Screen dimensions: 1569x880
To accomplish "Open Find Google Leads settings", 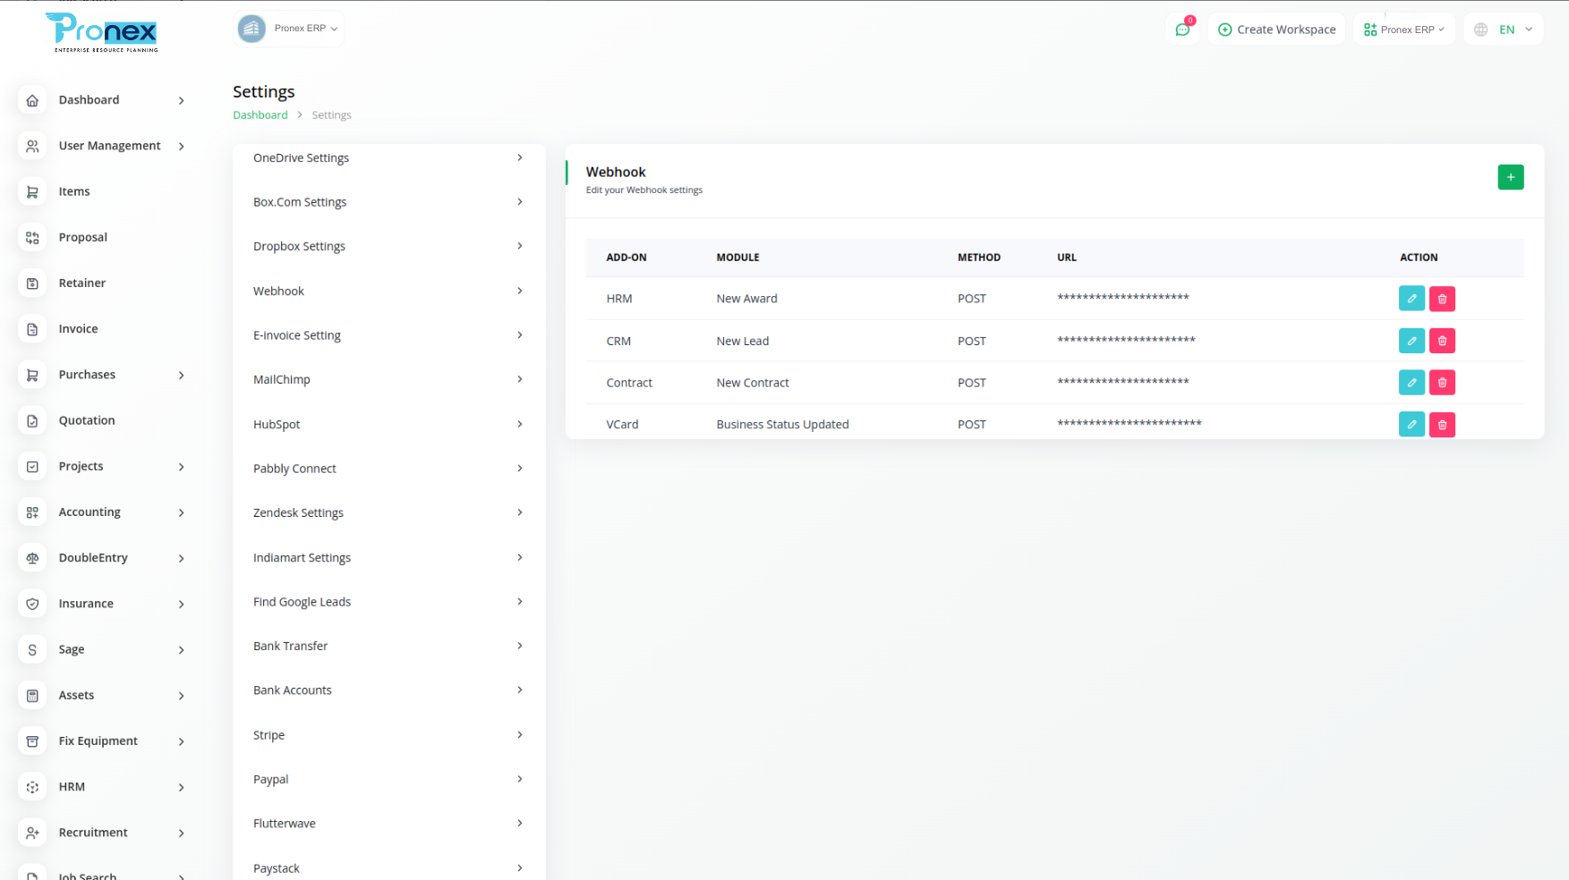I will coord(388,602).
